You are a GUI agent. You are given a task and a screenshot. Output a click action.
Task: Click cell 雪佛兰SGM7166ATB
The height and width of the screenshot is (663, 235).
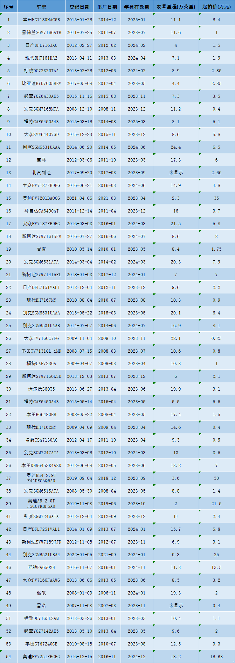point(41,32)
